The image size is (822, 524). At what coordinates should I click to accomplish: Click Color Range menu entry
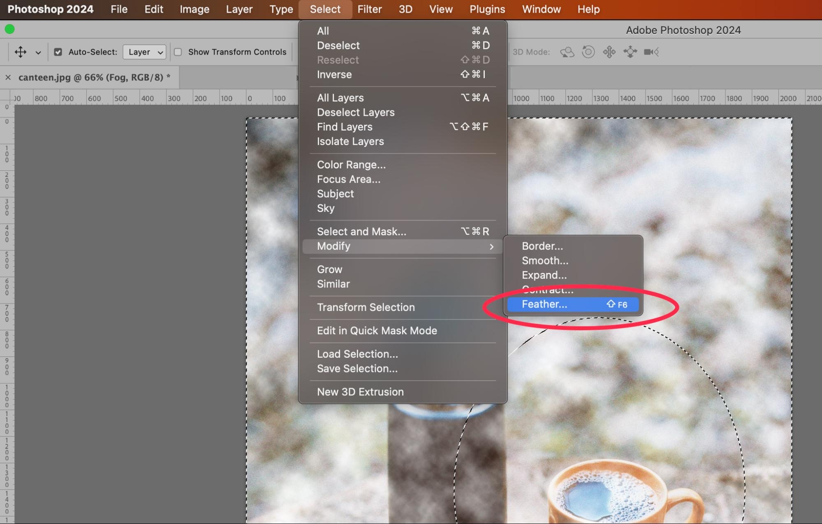[x=351, y=165]
